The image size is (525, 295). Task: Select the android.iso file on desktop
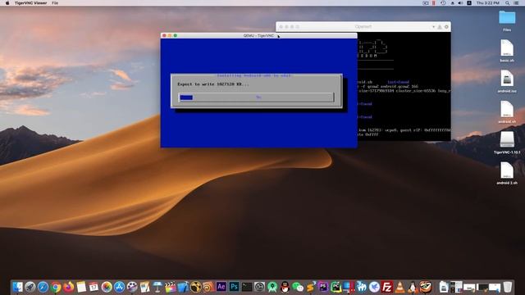point(507,82)
